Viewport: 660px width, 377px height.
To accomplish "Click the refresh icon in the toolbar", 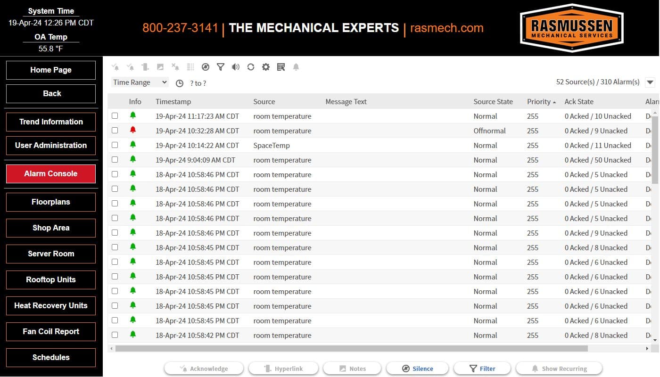I will [x=251, y=67].
